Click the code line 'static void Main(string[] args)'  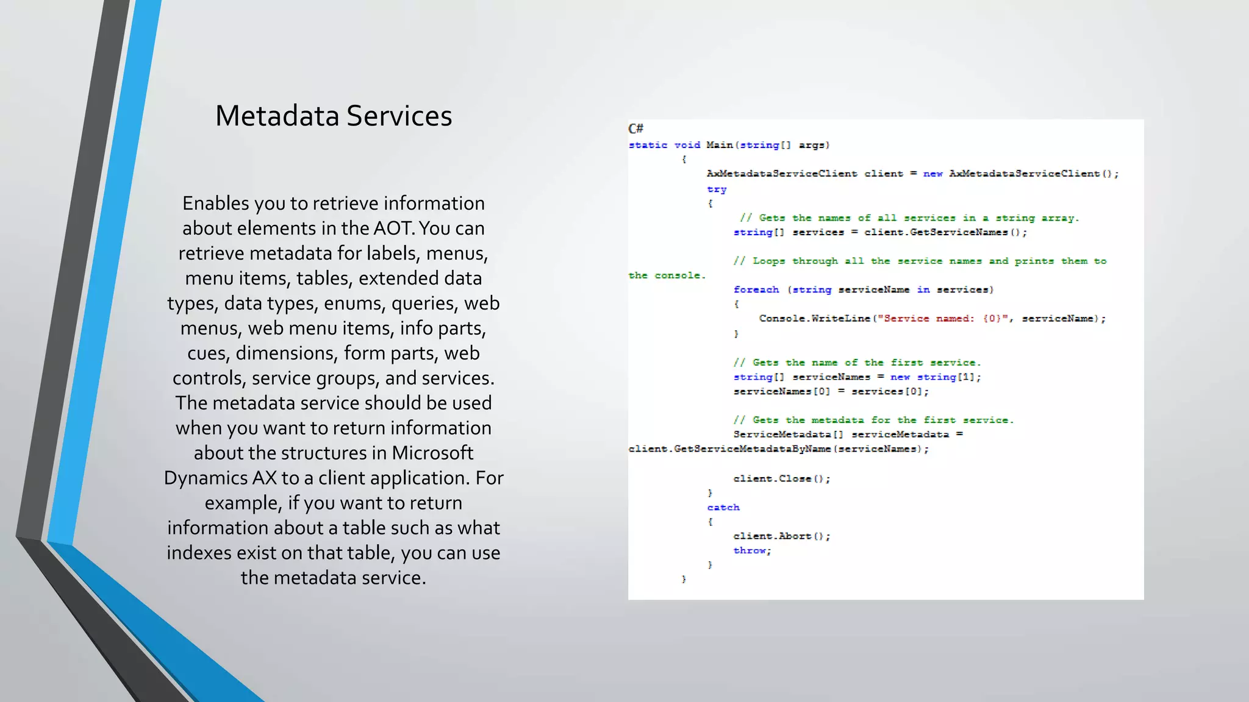click(729, 145)
